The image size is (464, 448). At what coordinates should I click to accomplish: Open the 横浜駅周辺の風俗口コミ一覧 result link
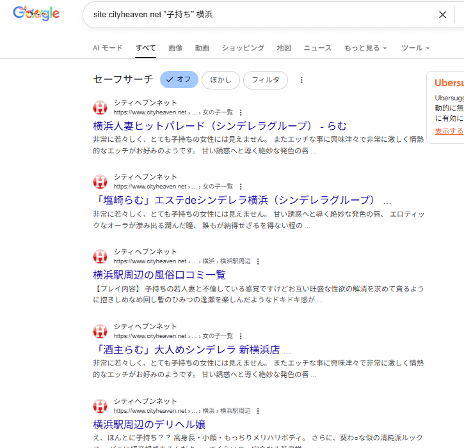(159, 275)
